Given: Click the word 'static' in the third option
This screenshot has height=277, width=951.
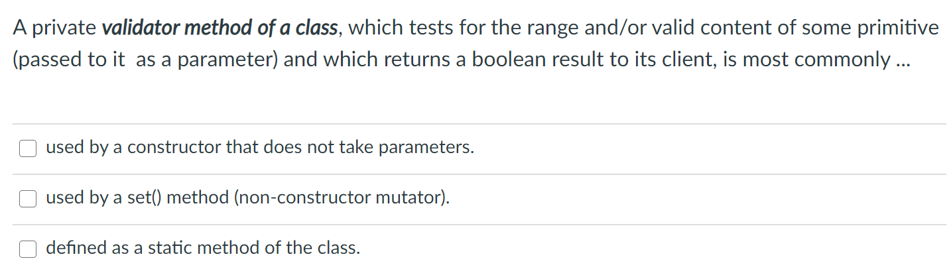Looking at the screenshot, I should [172, 249].
